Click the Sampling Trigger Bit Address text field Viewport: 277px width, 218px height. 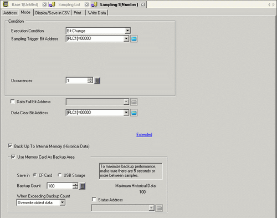95,39
